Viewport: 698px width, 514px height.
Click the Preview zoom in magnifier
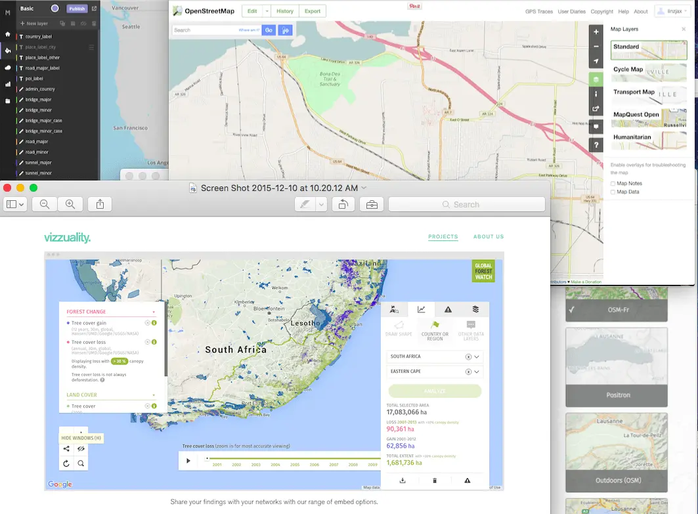coord(70,204)
